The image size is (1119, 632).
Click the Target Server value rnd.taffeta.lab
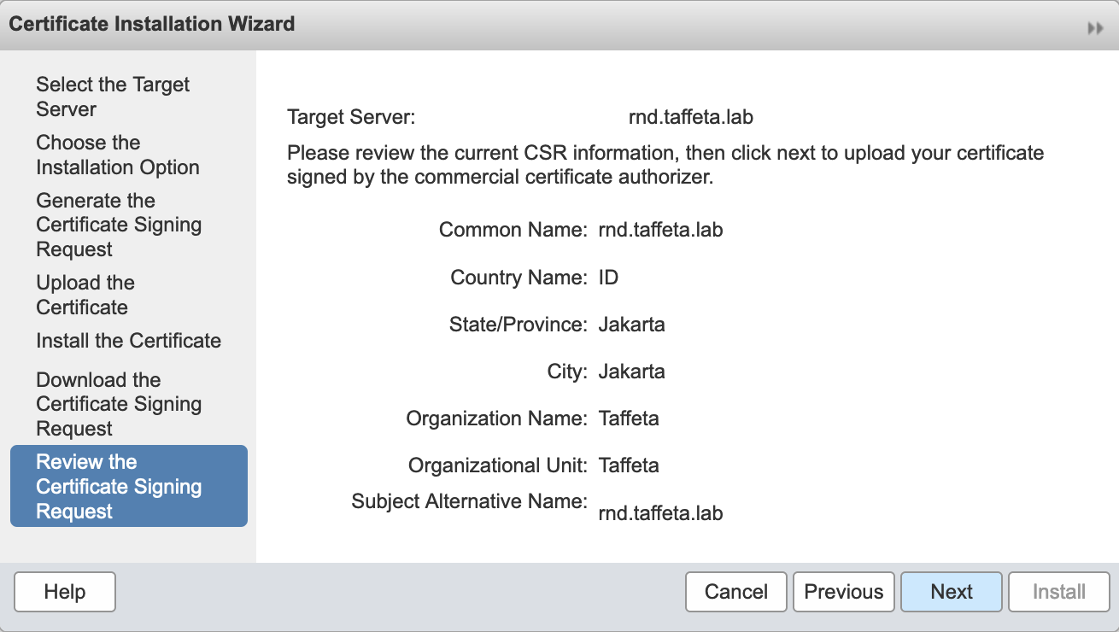690,117
